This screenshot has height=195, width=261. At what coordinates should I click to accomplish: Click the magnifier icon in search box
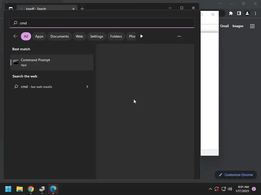15,23
